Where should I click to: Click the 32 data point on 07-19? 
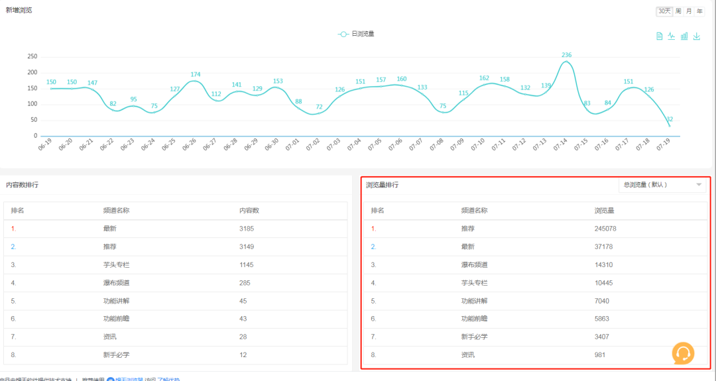point(670,125)
